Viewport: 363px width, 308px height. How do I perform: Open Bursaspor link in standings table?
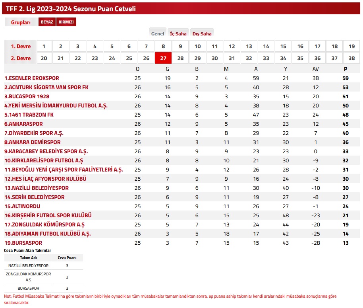point(23,243)
